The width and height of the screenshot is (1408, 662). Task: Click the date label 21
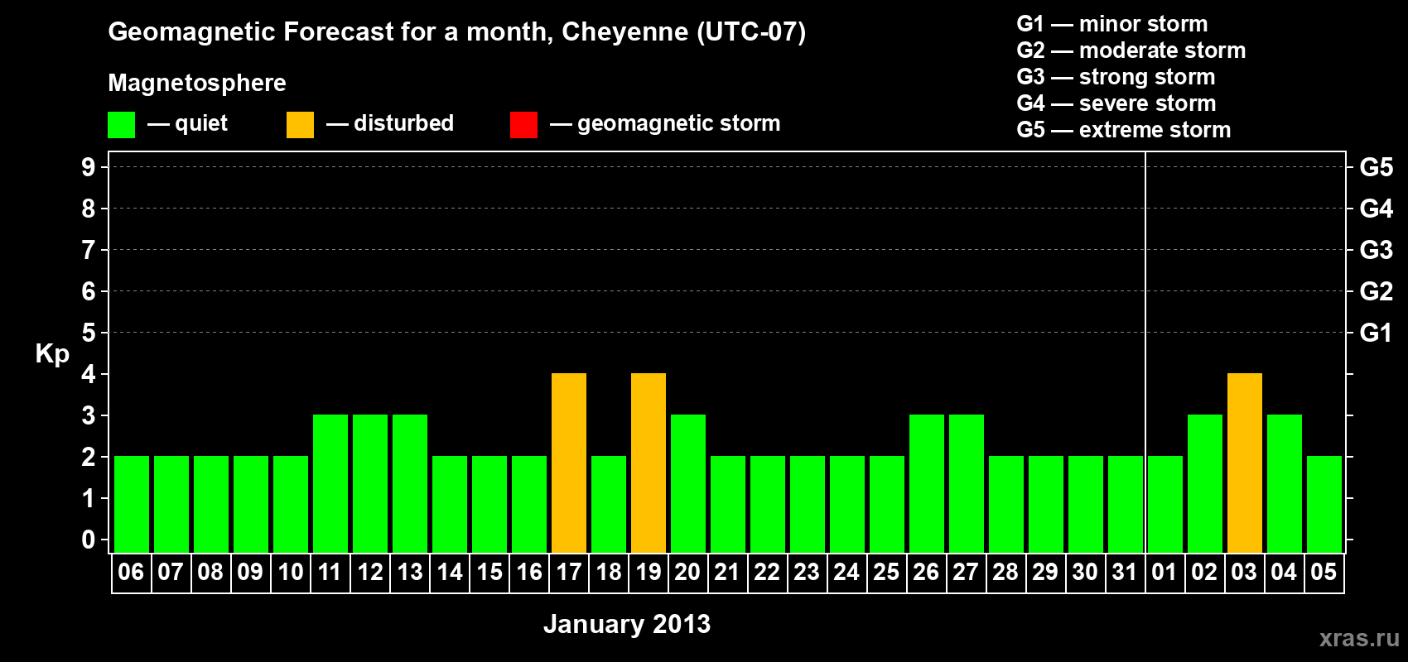727,573
